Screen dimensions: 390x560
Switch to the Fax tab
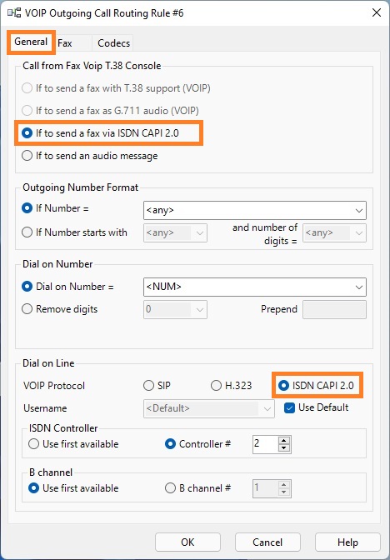65,43
